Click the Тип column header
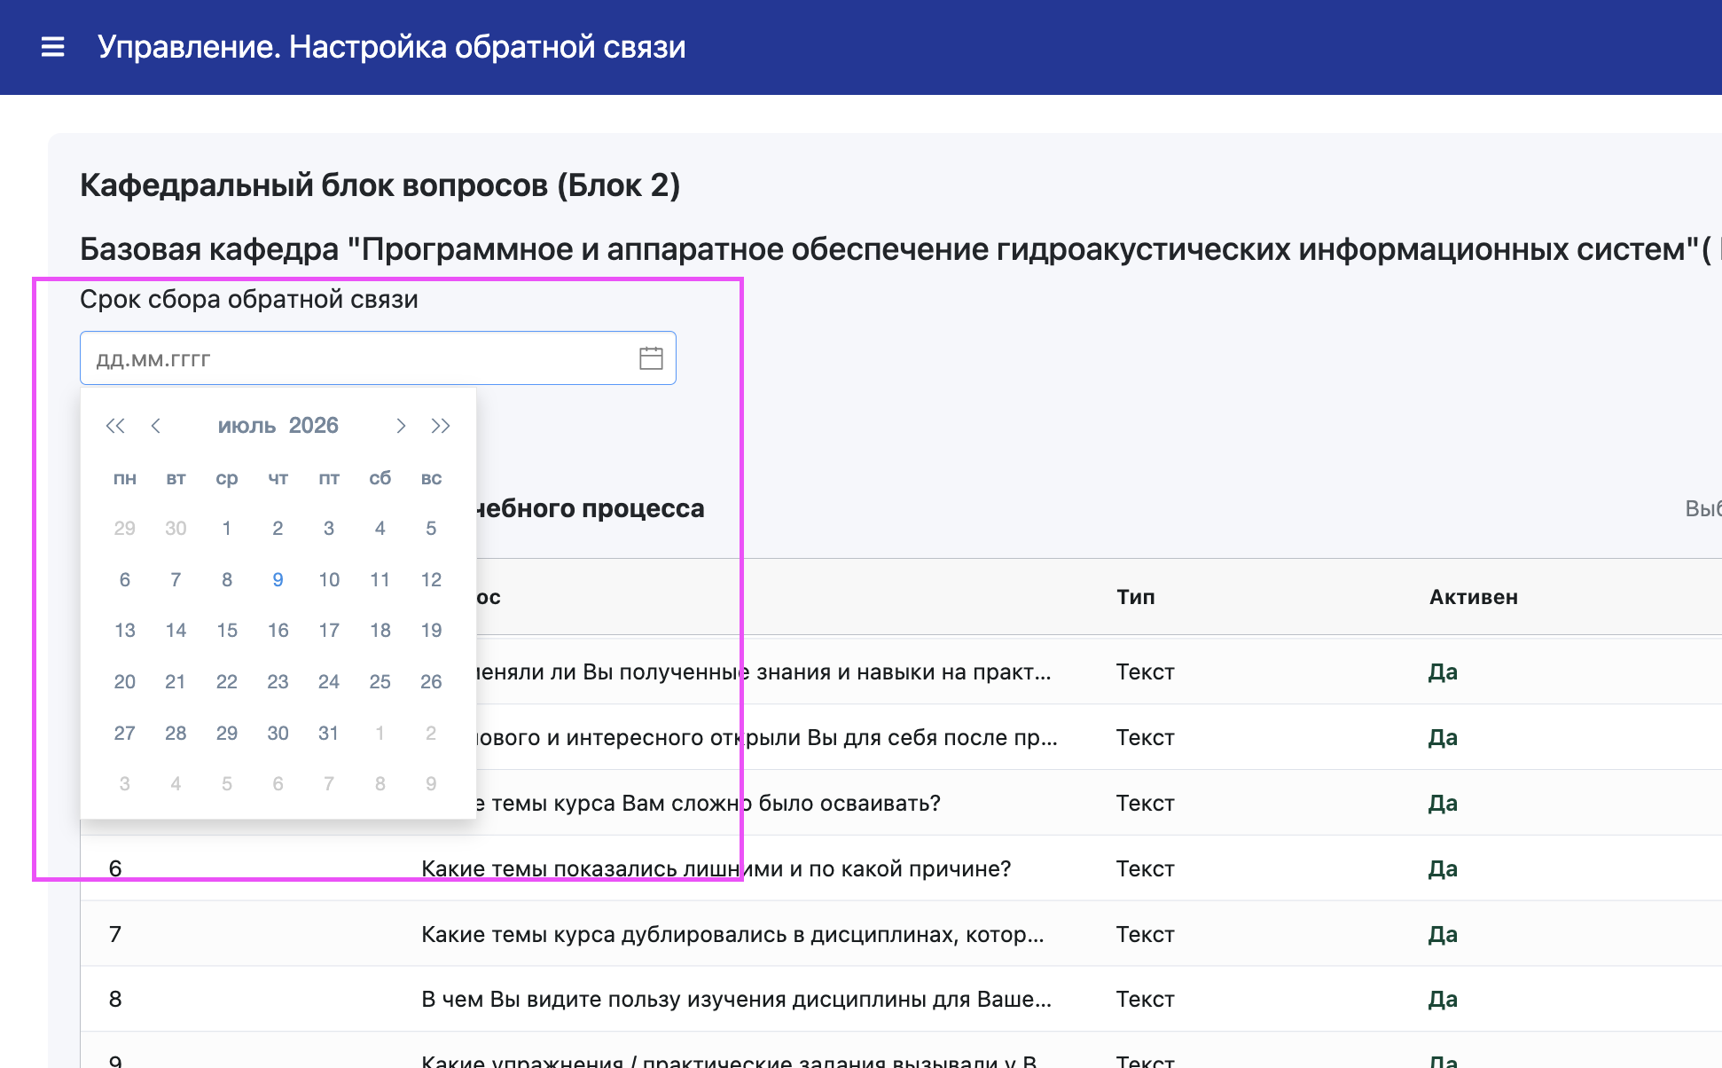The image size is (1722, 1068). coord(1136,597)
